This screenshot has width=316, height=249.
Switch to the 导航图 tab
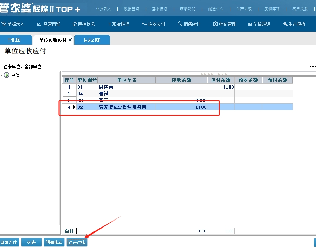point(16,40)
